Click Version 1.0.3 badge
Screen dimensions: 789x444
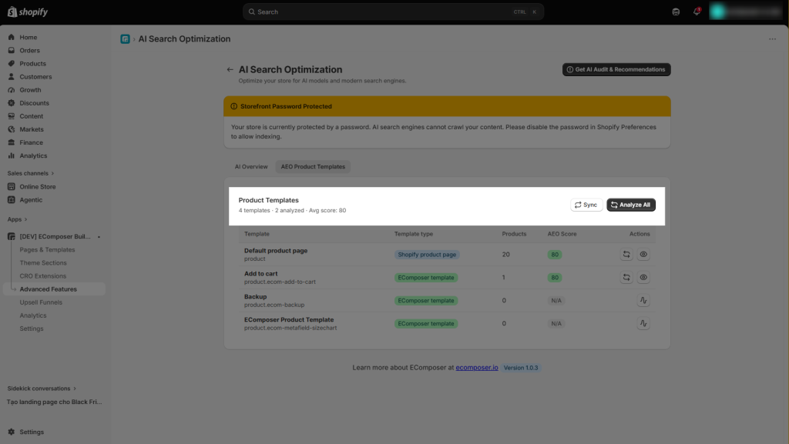[x=521, y=368]
